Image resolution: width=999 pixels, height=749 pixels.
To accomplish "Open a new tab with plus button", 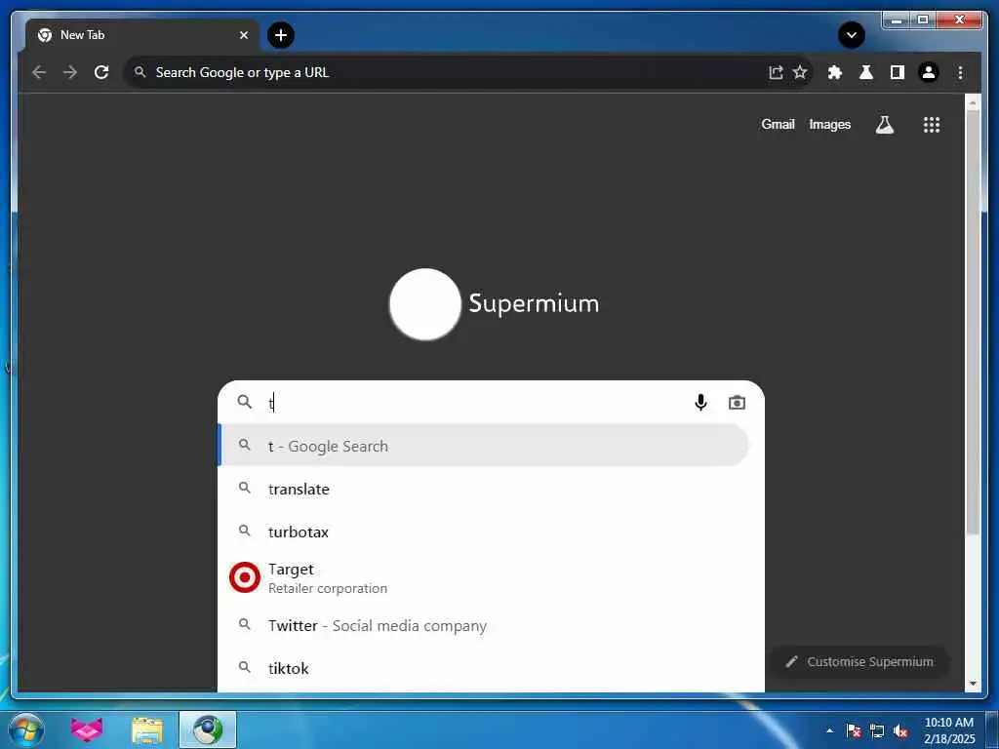I will [x=281, y=35].
